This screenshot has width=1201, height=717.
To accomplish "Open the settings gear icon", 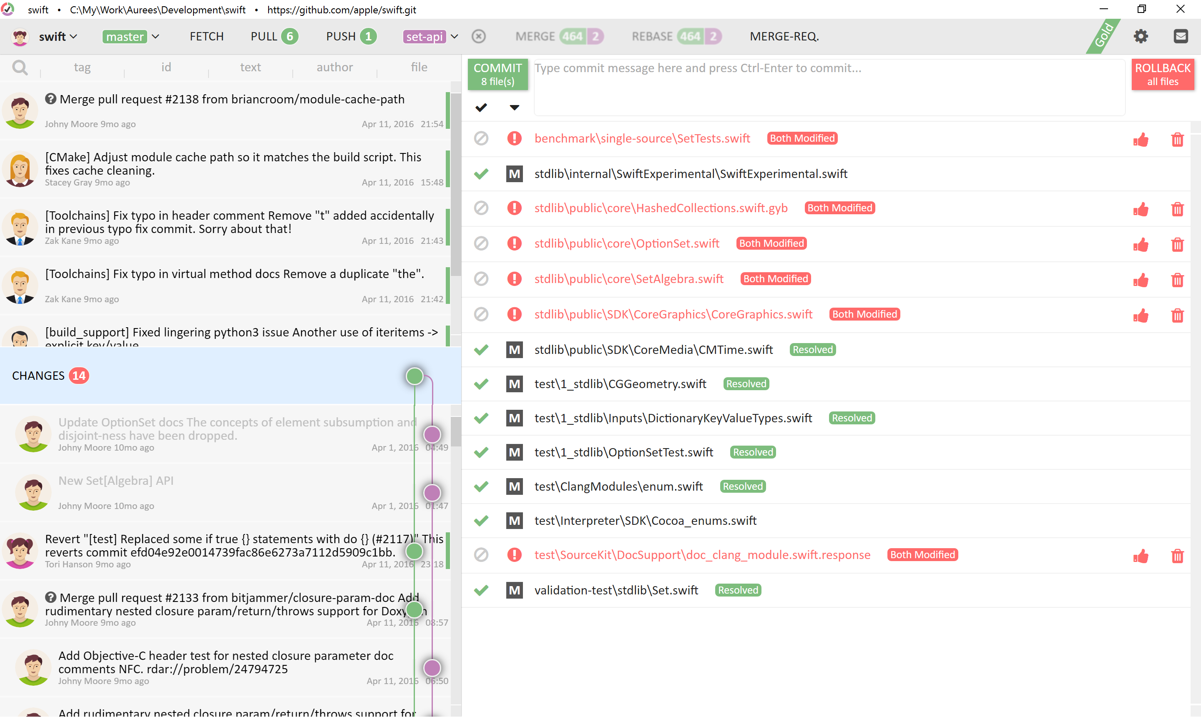I will (1141, 36).
